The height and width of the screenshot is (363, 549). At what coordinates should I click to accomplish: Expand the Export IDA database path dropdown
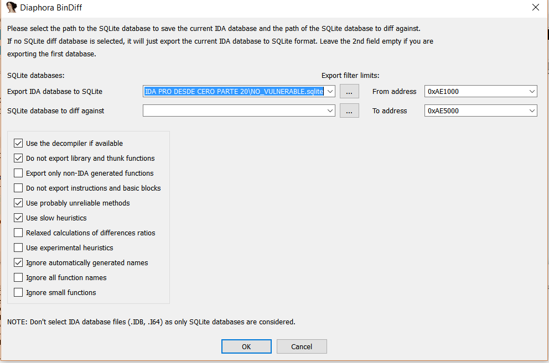point(330,91)
